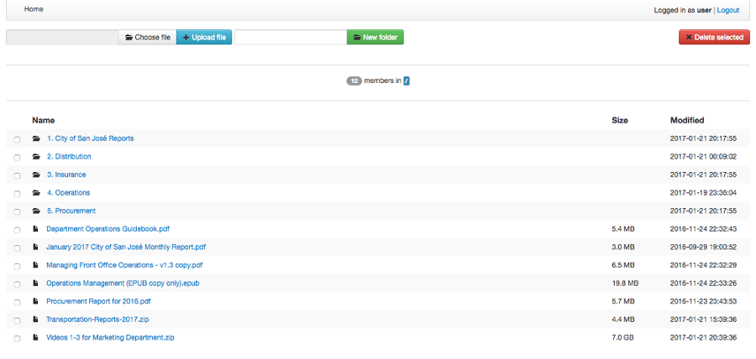Go to Home in the top bar
The height and width of the screenshot is (359, 756).
34,9
